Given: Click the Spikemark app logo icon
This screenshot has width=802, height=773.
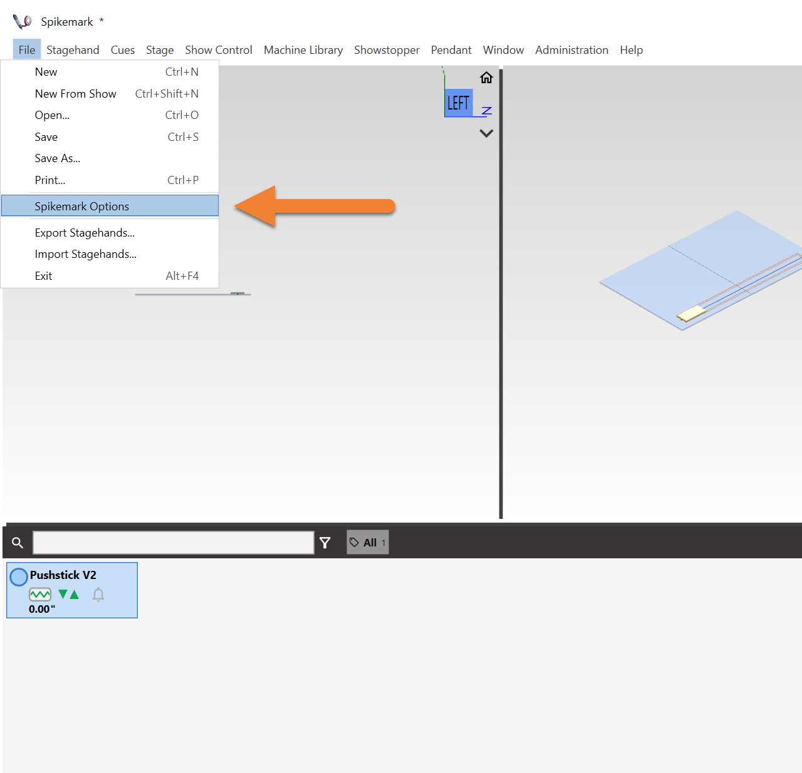Looking at the screenshot, I should click(x=22, y=22).
